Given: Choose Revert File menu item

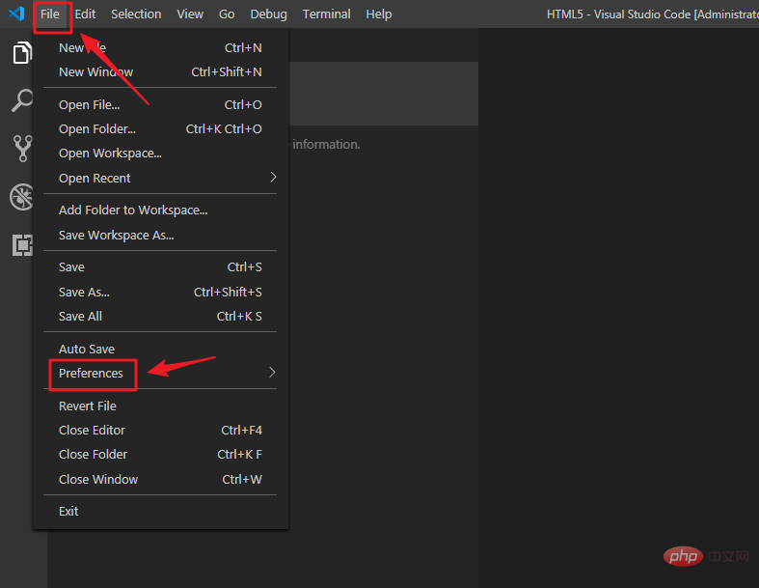Looking at the screenshot, I should (88, 406).
